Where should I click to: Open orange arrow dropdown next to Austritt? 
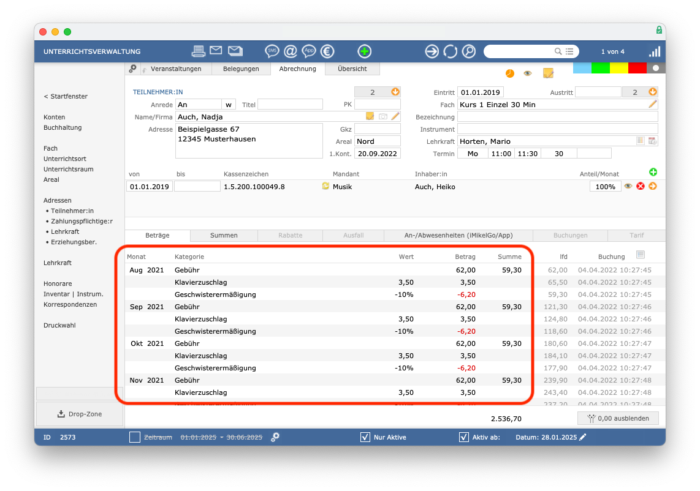click(653, 91)
